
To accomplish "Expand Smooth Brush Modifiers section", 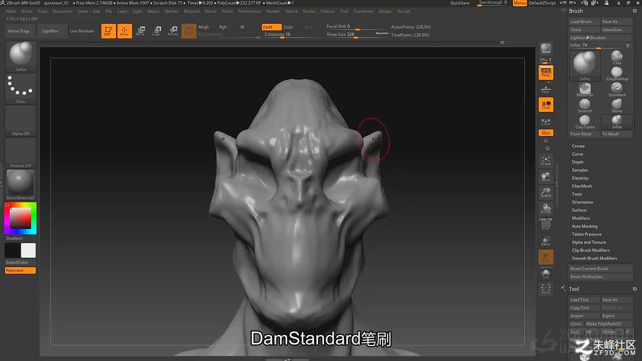I will click(x=594, y=258).
